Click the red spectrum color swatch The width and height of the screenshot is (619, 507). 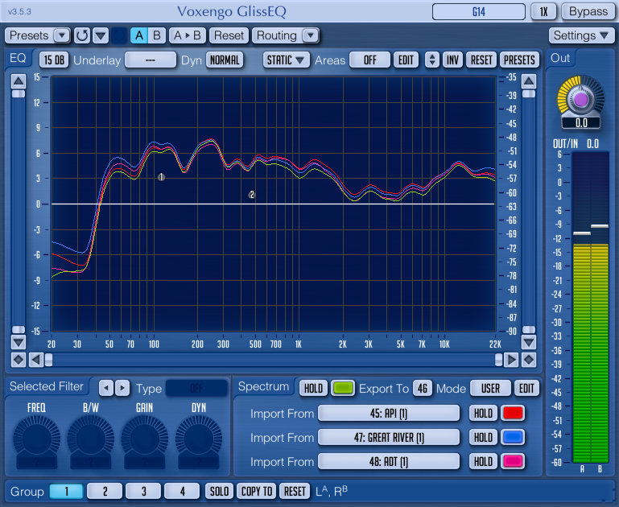(x=513, y=414)
